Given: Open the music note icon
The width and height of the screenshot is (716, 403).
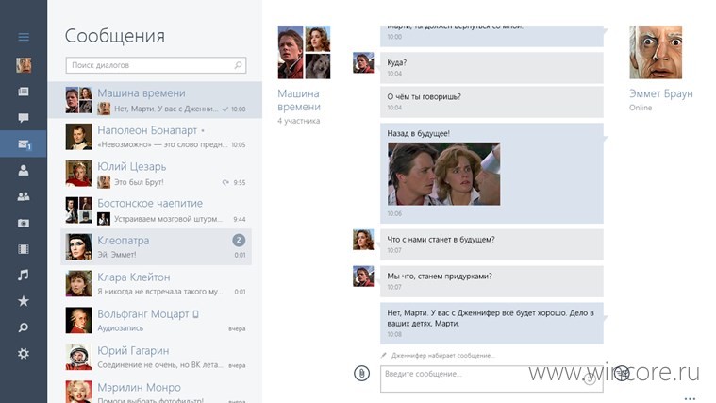Looking at the screenshot, I should click(24, 275).
